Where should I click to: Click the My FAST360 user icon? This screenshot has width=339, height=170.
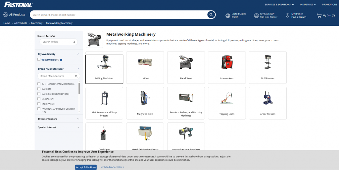coord(257,16)
